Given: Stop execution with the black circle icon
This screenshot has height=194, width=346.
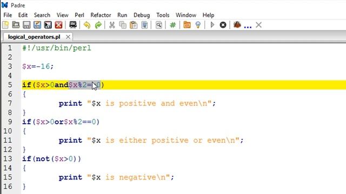Looking at the screenshot, I should pos(223,25).
